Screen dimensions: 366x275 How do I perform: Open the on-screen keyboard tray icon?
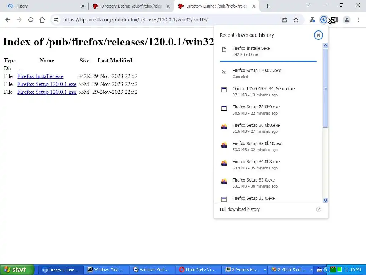tap(320, 270)
